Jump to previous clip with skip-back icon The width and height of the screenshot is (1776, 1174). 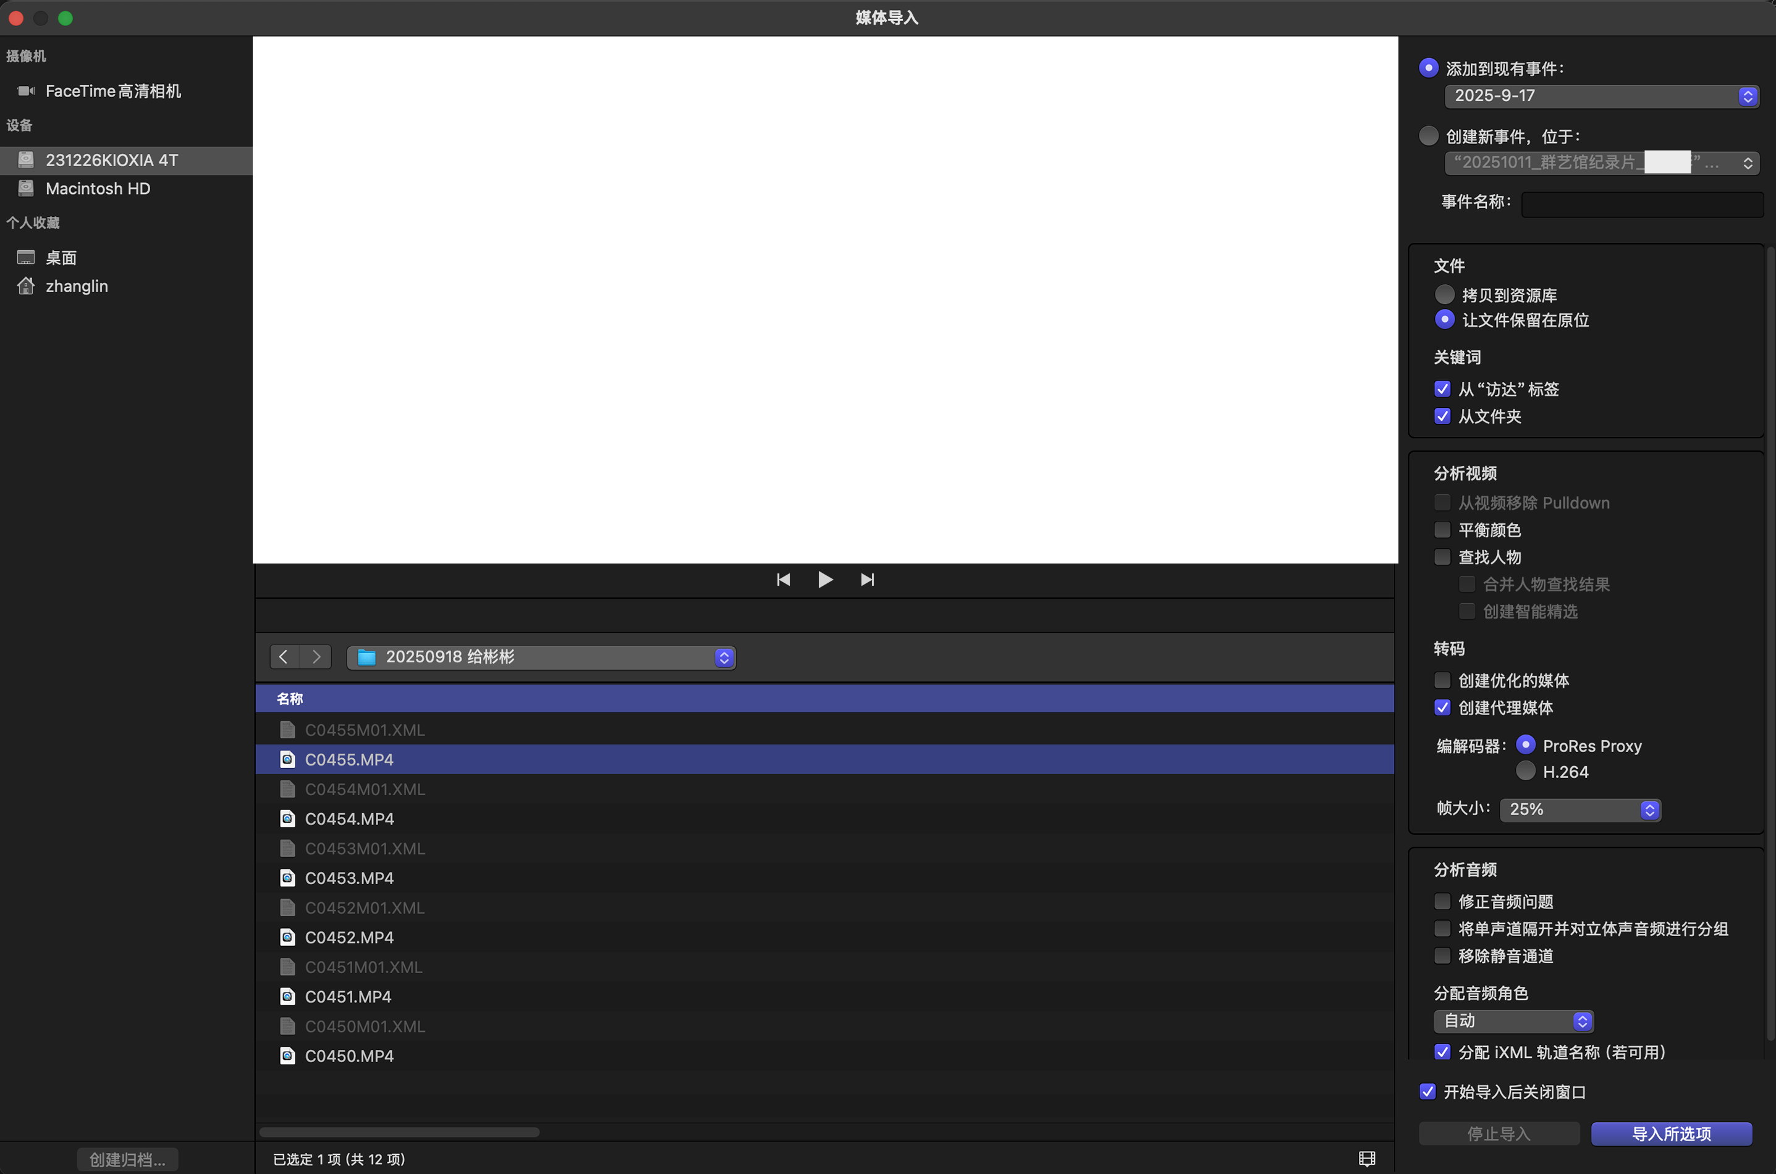pos(783,580)
